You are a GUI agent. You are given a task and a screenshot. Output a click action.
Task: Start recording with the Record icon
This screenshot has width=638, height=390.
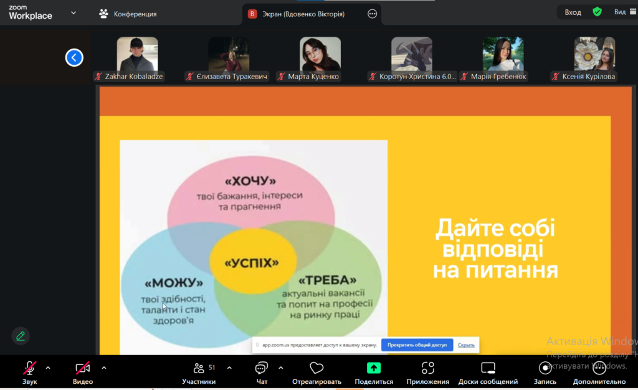pos(545,368)
